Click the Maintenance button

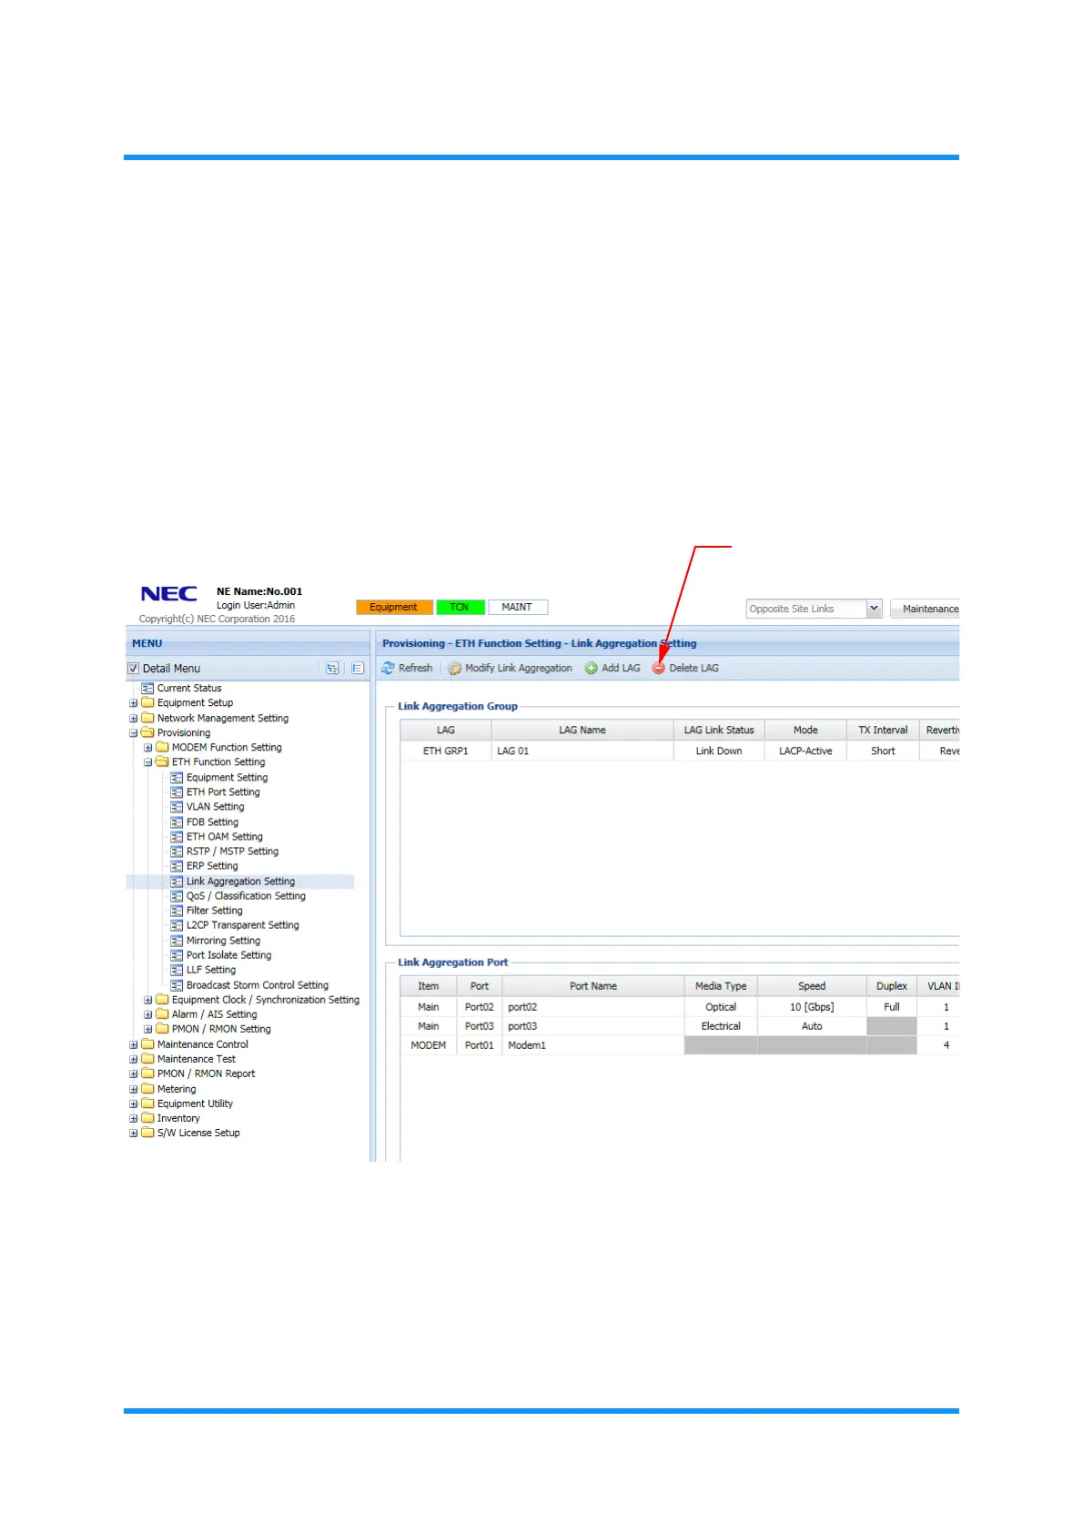point(925,609)
